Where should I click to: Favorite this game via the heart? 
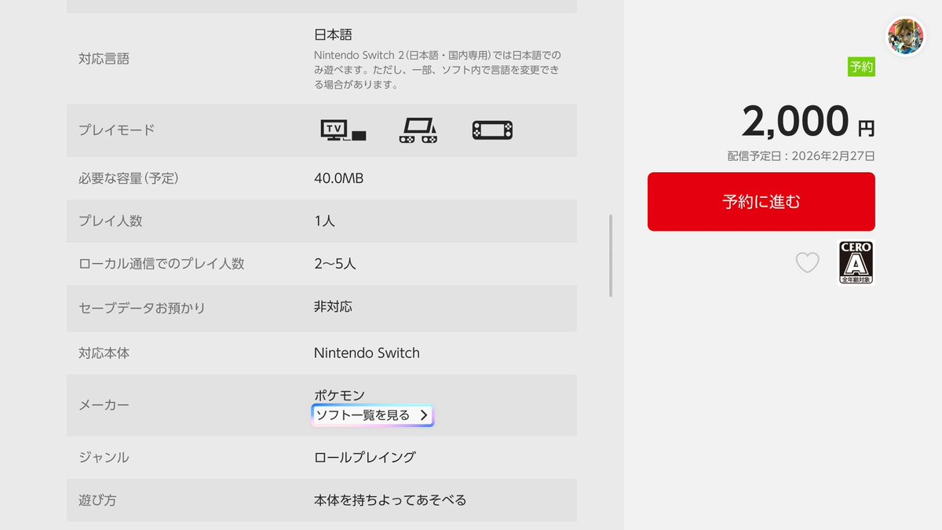pyautogui.click(x=807, y=262)
